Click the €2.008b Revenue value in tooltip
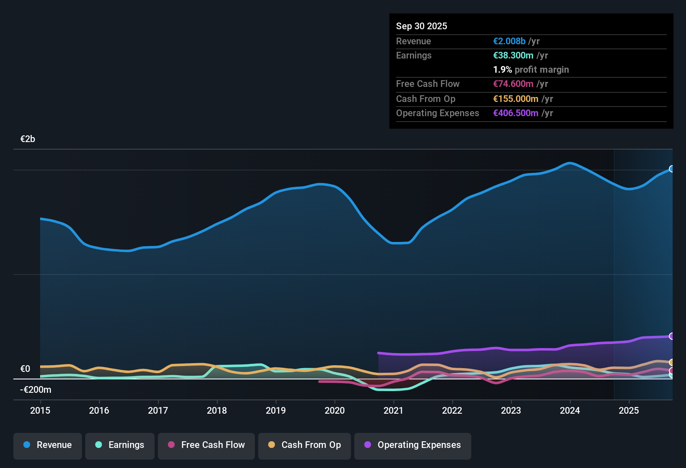 click(x=509, y=41)
